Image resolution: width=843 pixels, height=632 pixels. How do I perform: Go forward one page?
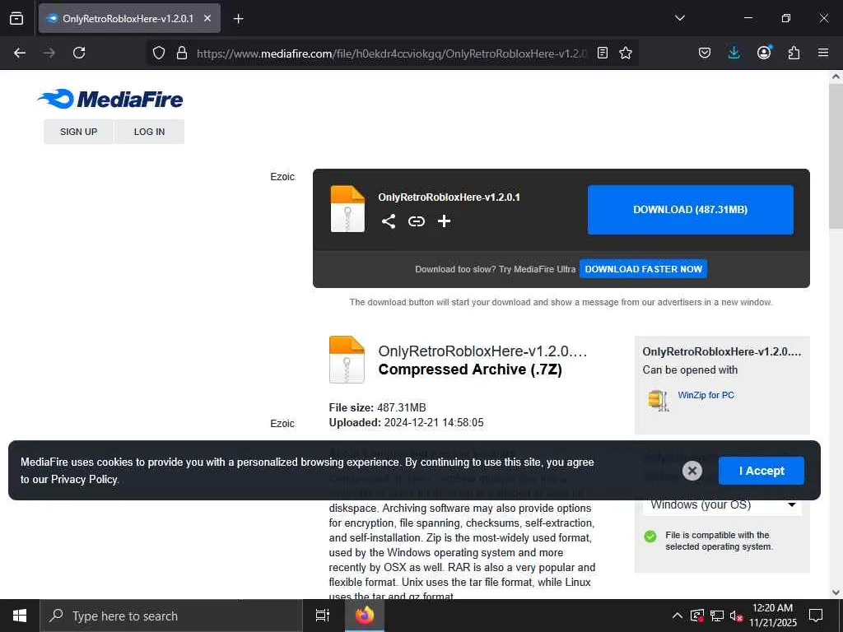tap(49, 53)
